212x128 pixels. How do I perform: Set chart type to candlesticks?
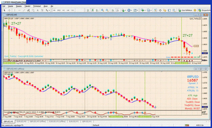click(93, 10)
